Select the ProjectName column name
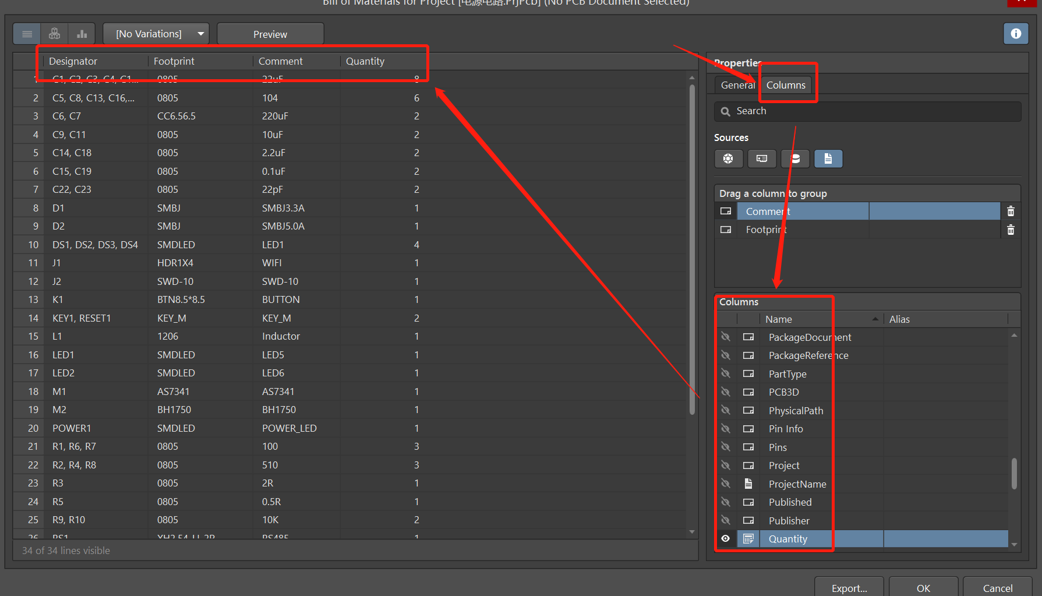Viewport: 1042px width, 596px height. point(797,484)
